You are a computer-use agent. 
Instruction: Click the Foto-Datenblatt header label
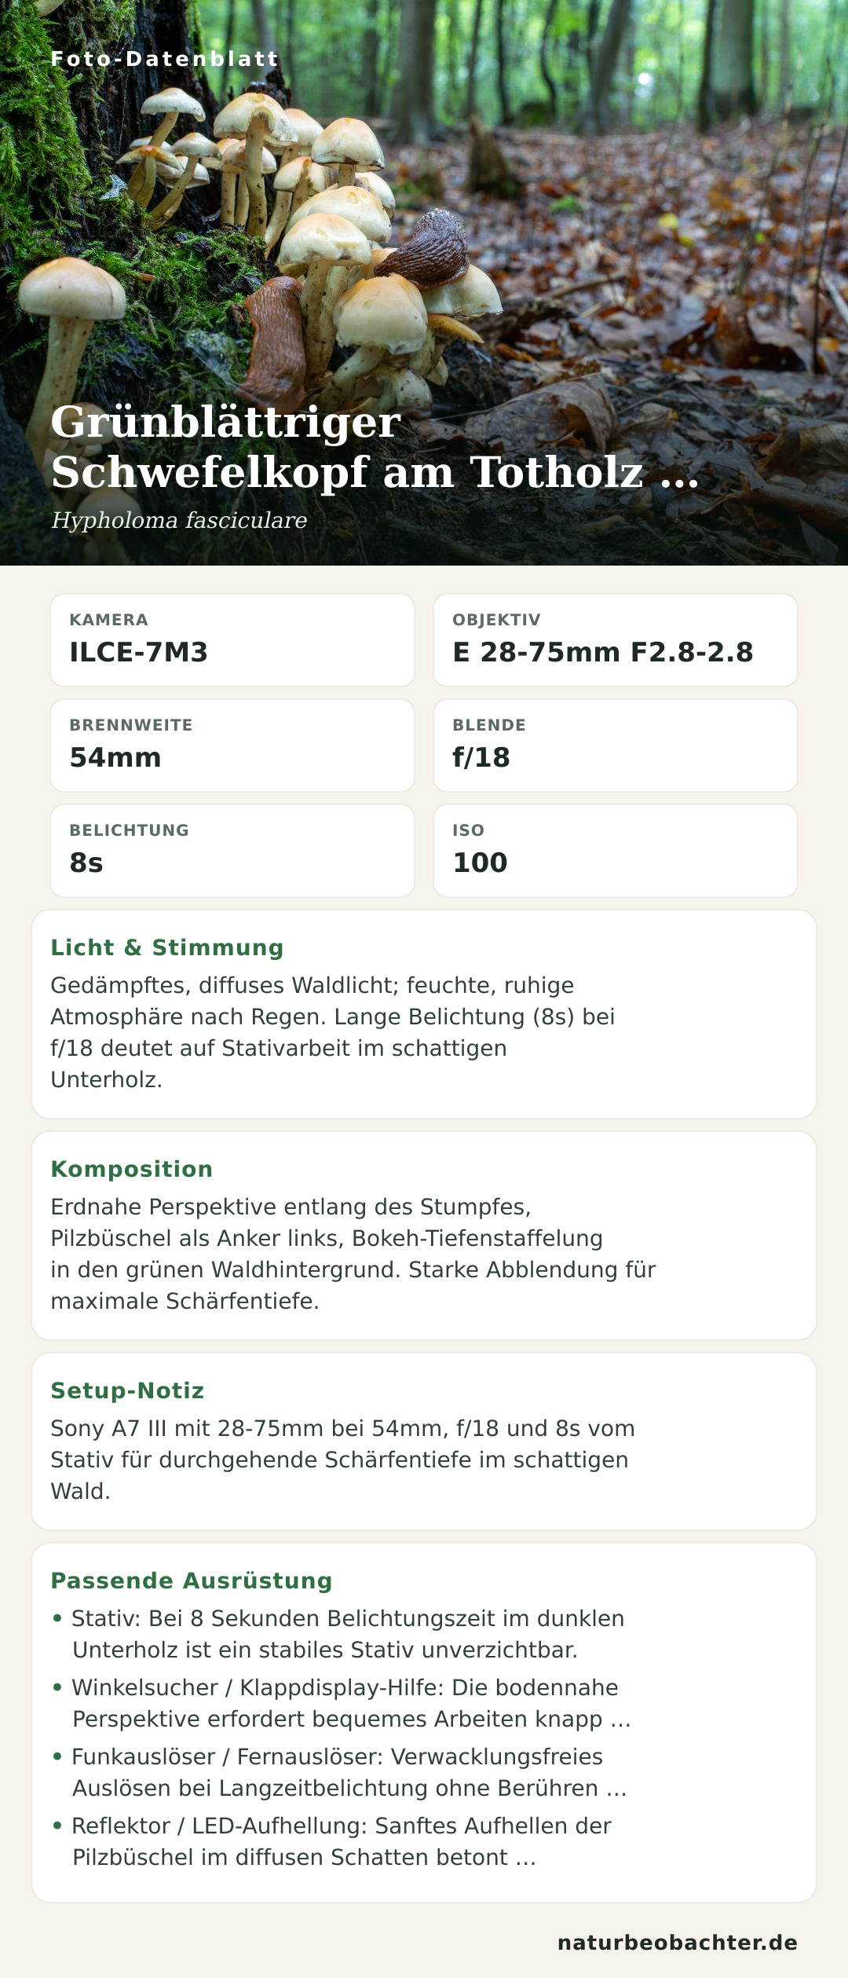(165, 59)
